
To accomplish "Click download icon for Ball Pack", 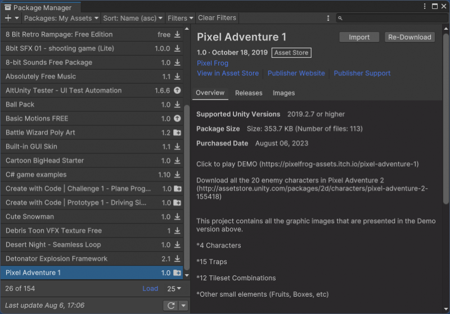I will pyautogui.click(x=177, y=104).
